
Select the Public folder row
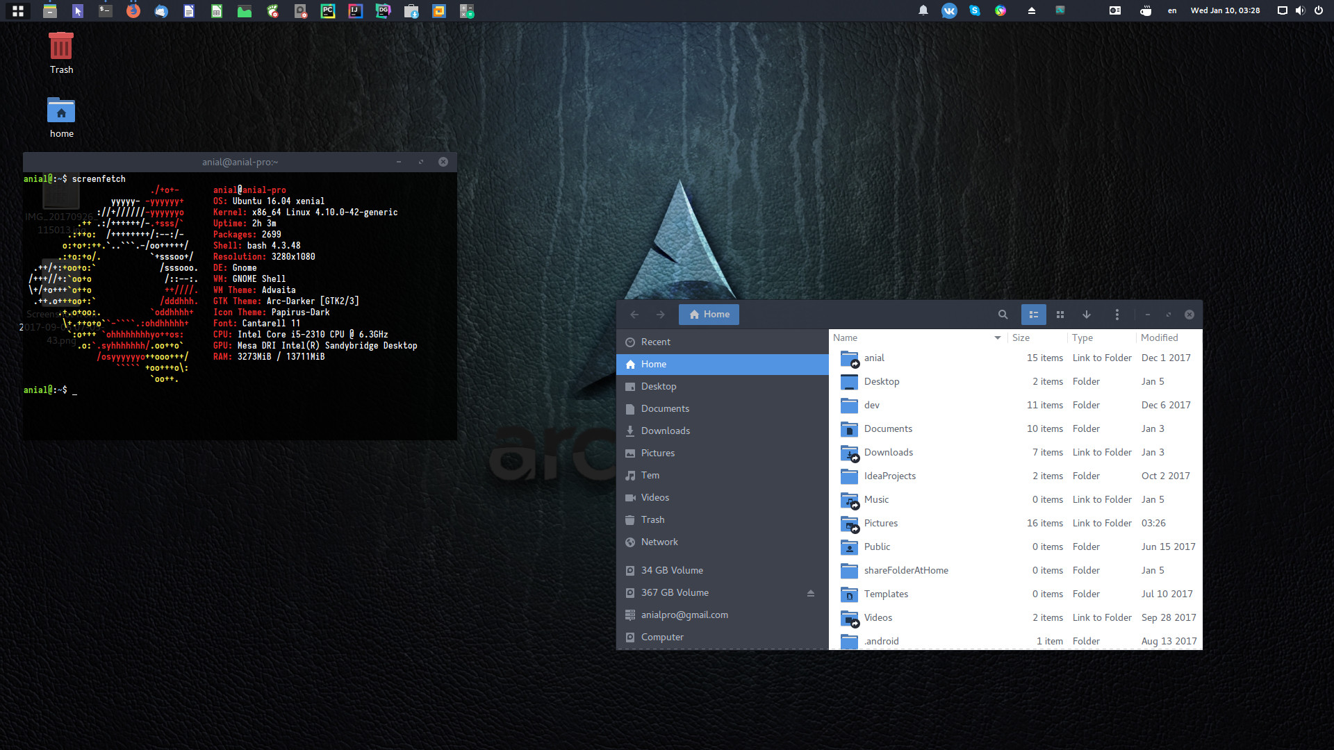tap(1016, 547)
